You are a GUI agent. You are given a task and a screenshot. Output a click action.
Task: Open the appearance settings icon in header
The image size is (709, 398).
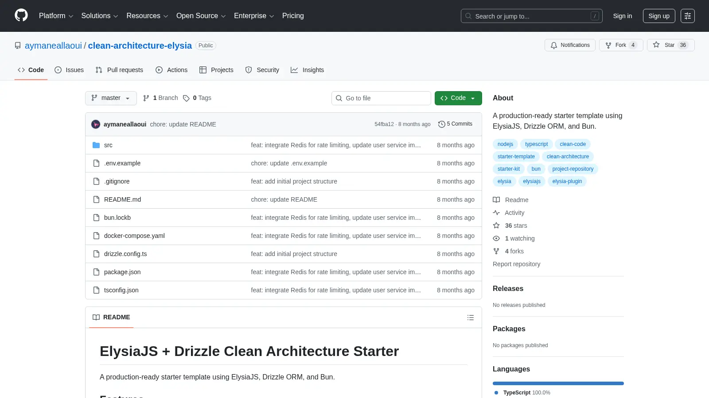point(688,16)
